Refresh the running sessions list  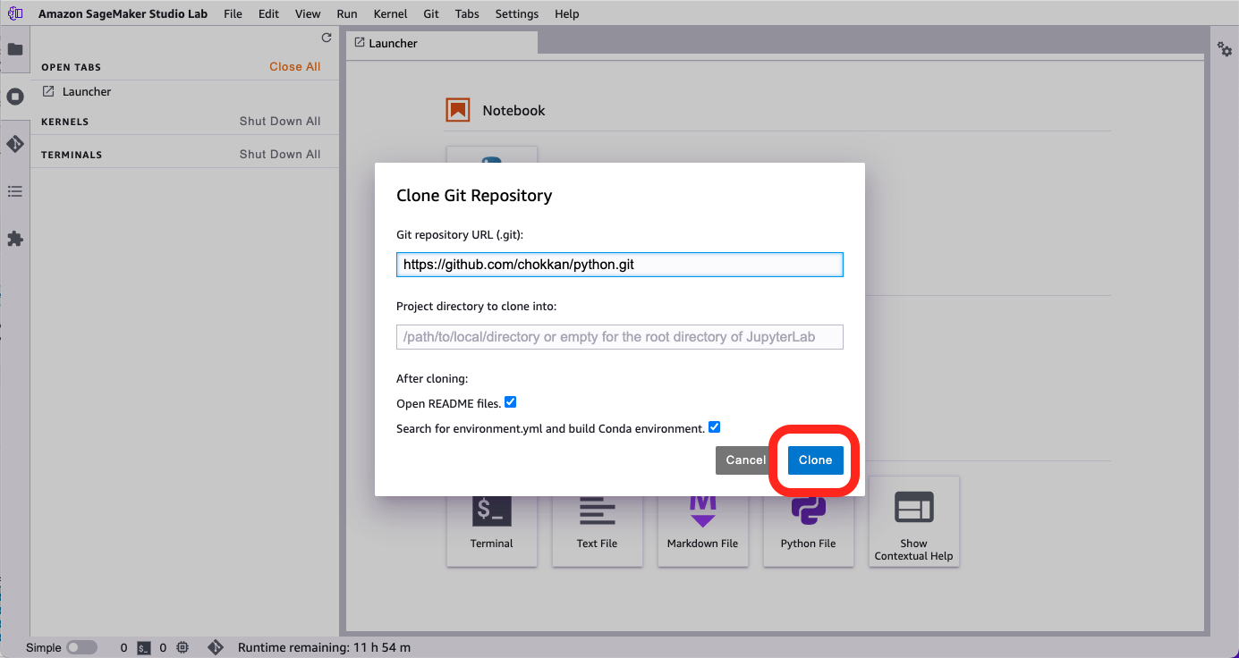point(327,38)
